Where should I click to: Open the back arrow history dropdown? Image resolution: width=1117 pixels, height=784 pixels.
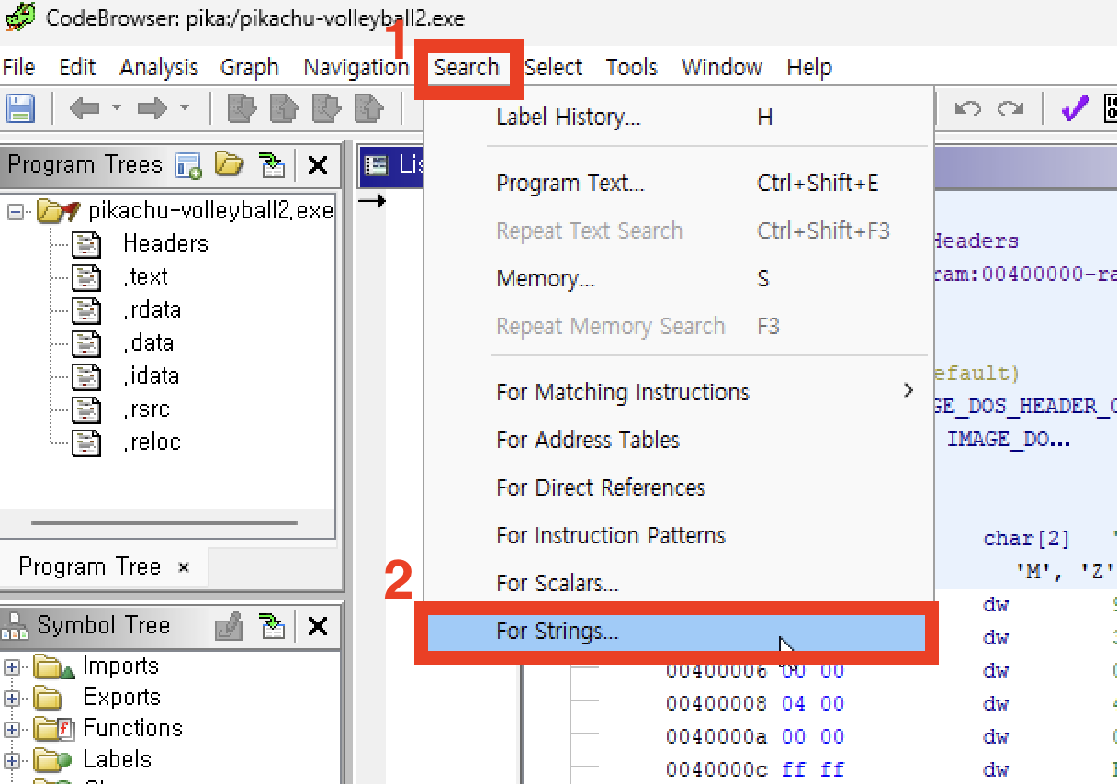[117, 108]
